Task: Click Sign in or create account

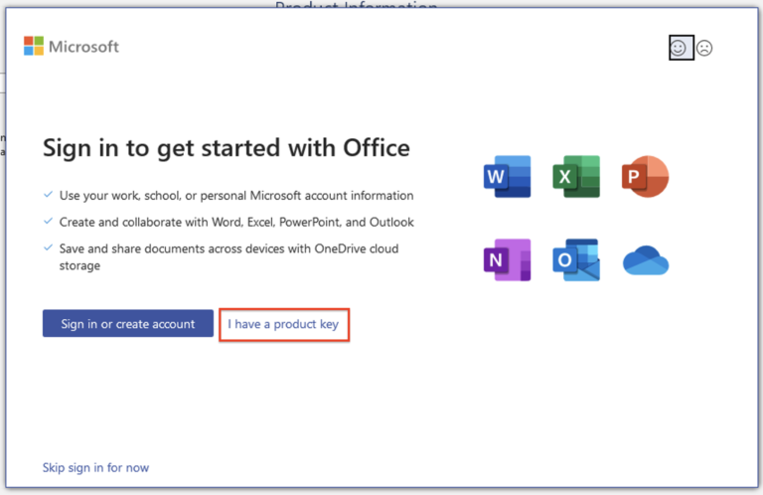Action: [x=128, y=324]
